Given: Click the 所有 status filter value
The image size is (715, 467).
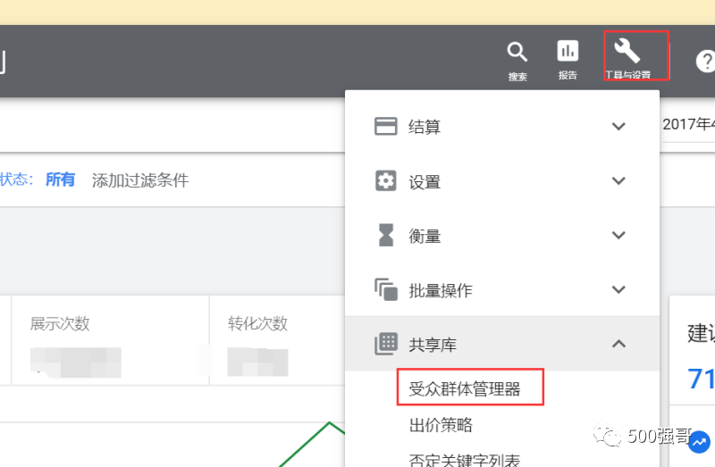Looking at the screenshot, I should coord(60,179).
